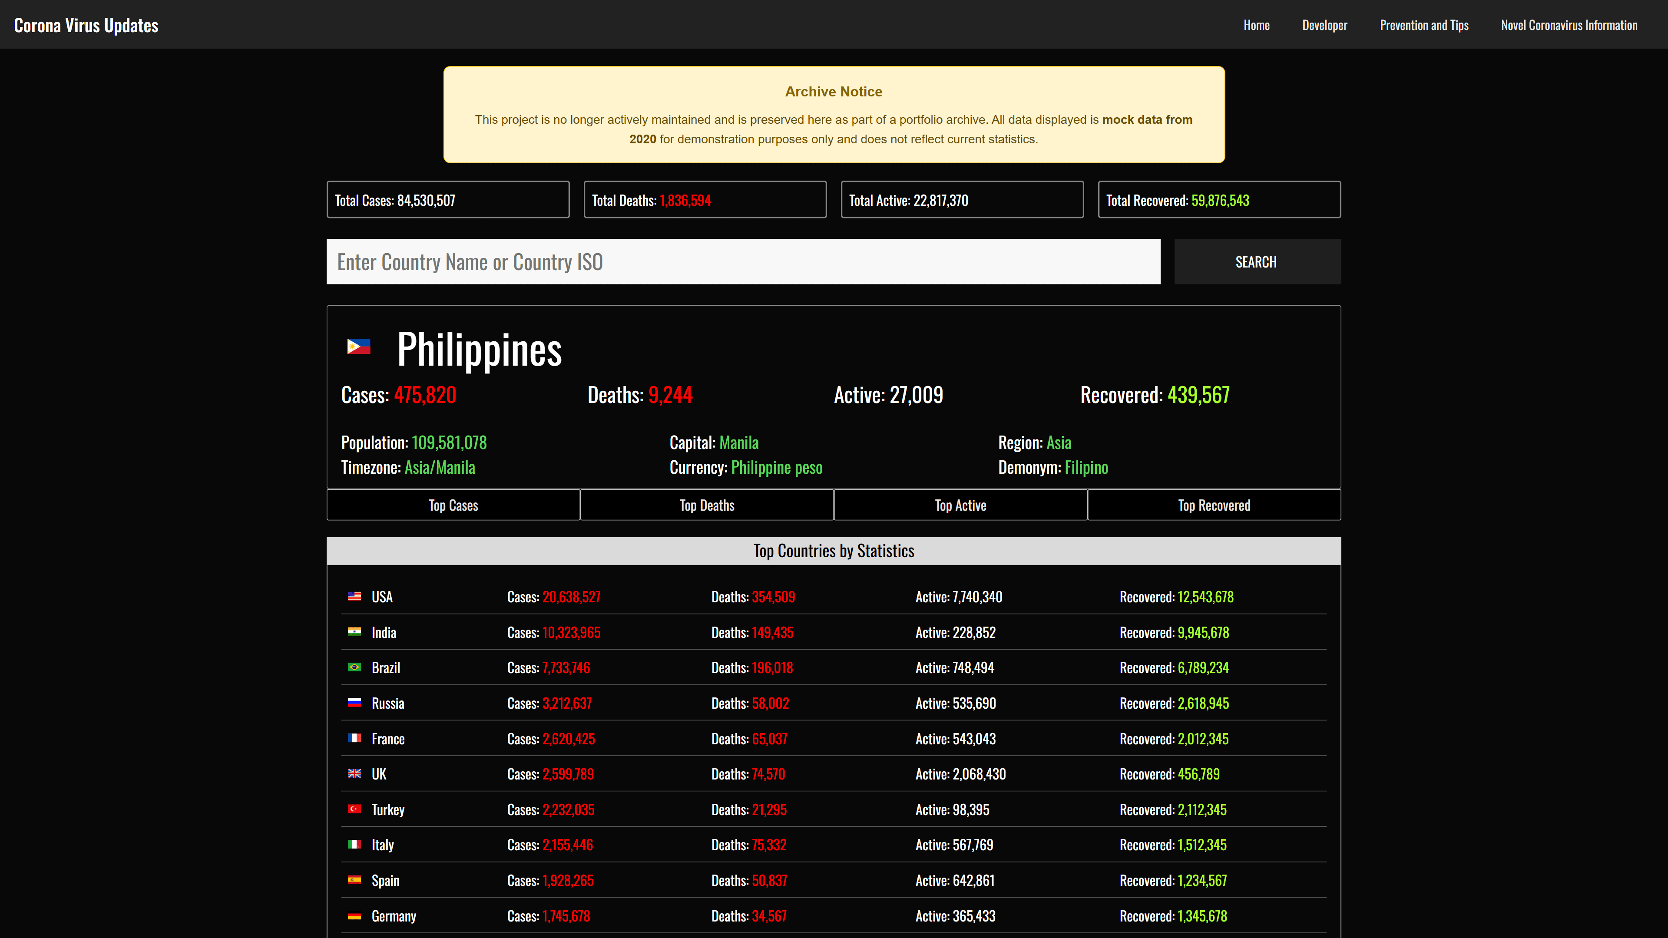Click the Total Active stat box
Image resolution: width=1668 pixels, height=938 pixels.
point(962,199)
